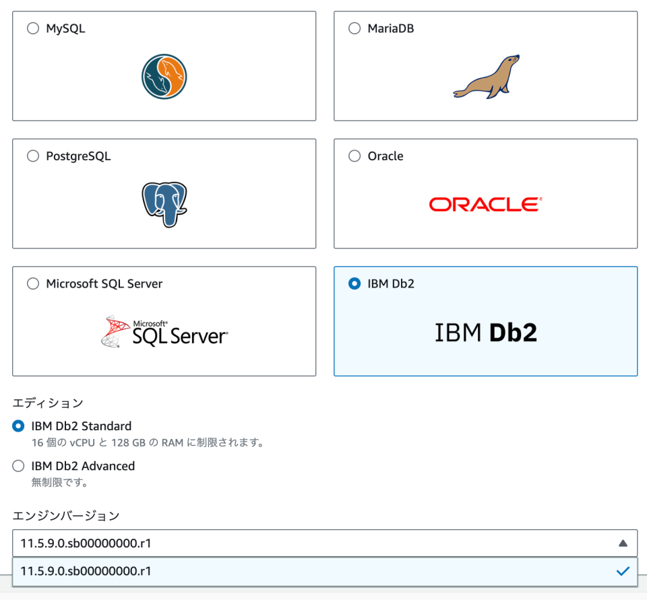Click the IBM Db2 wordmark
The width and height of the screenshot is (647, 600).
(485, 330)
